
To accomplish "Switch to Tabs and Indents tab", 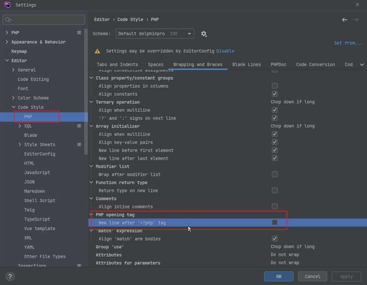I will (x=117, y=65).
